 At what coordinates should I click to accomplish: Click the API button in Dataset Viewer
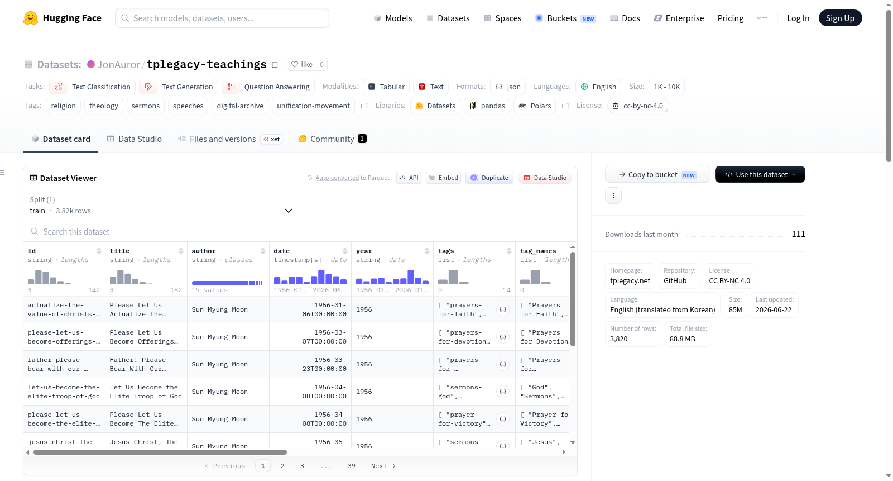(409, 178)
